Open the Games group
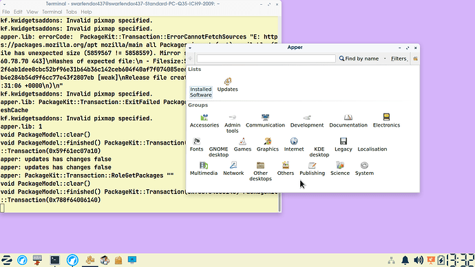 coord(242,145)
